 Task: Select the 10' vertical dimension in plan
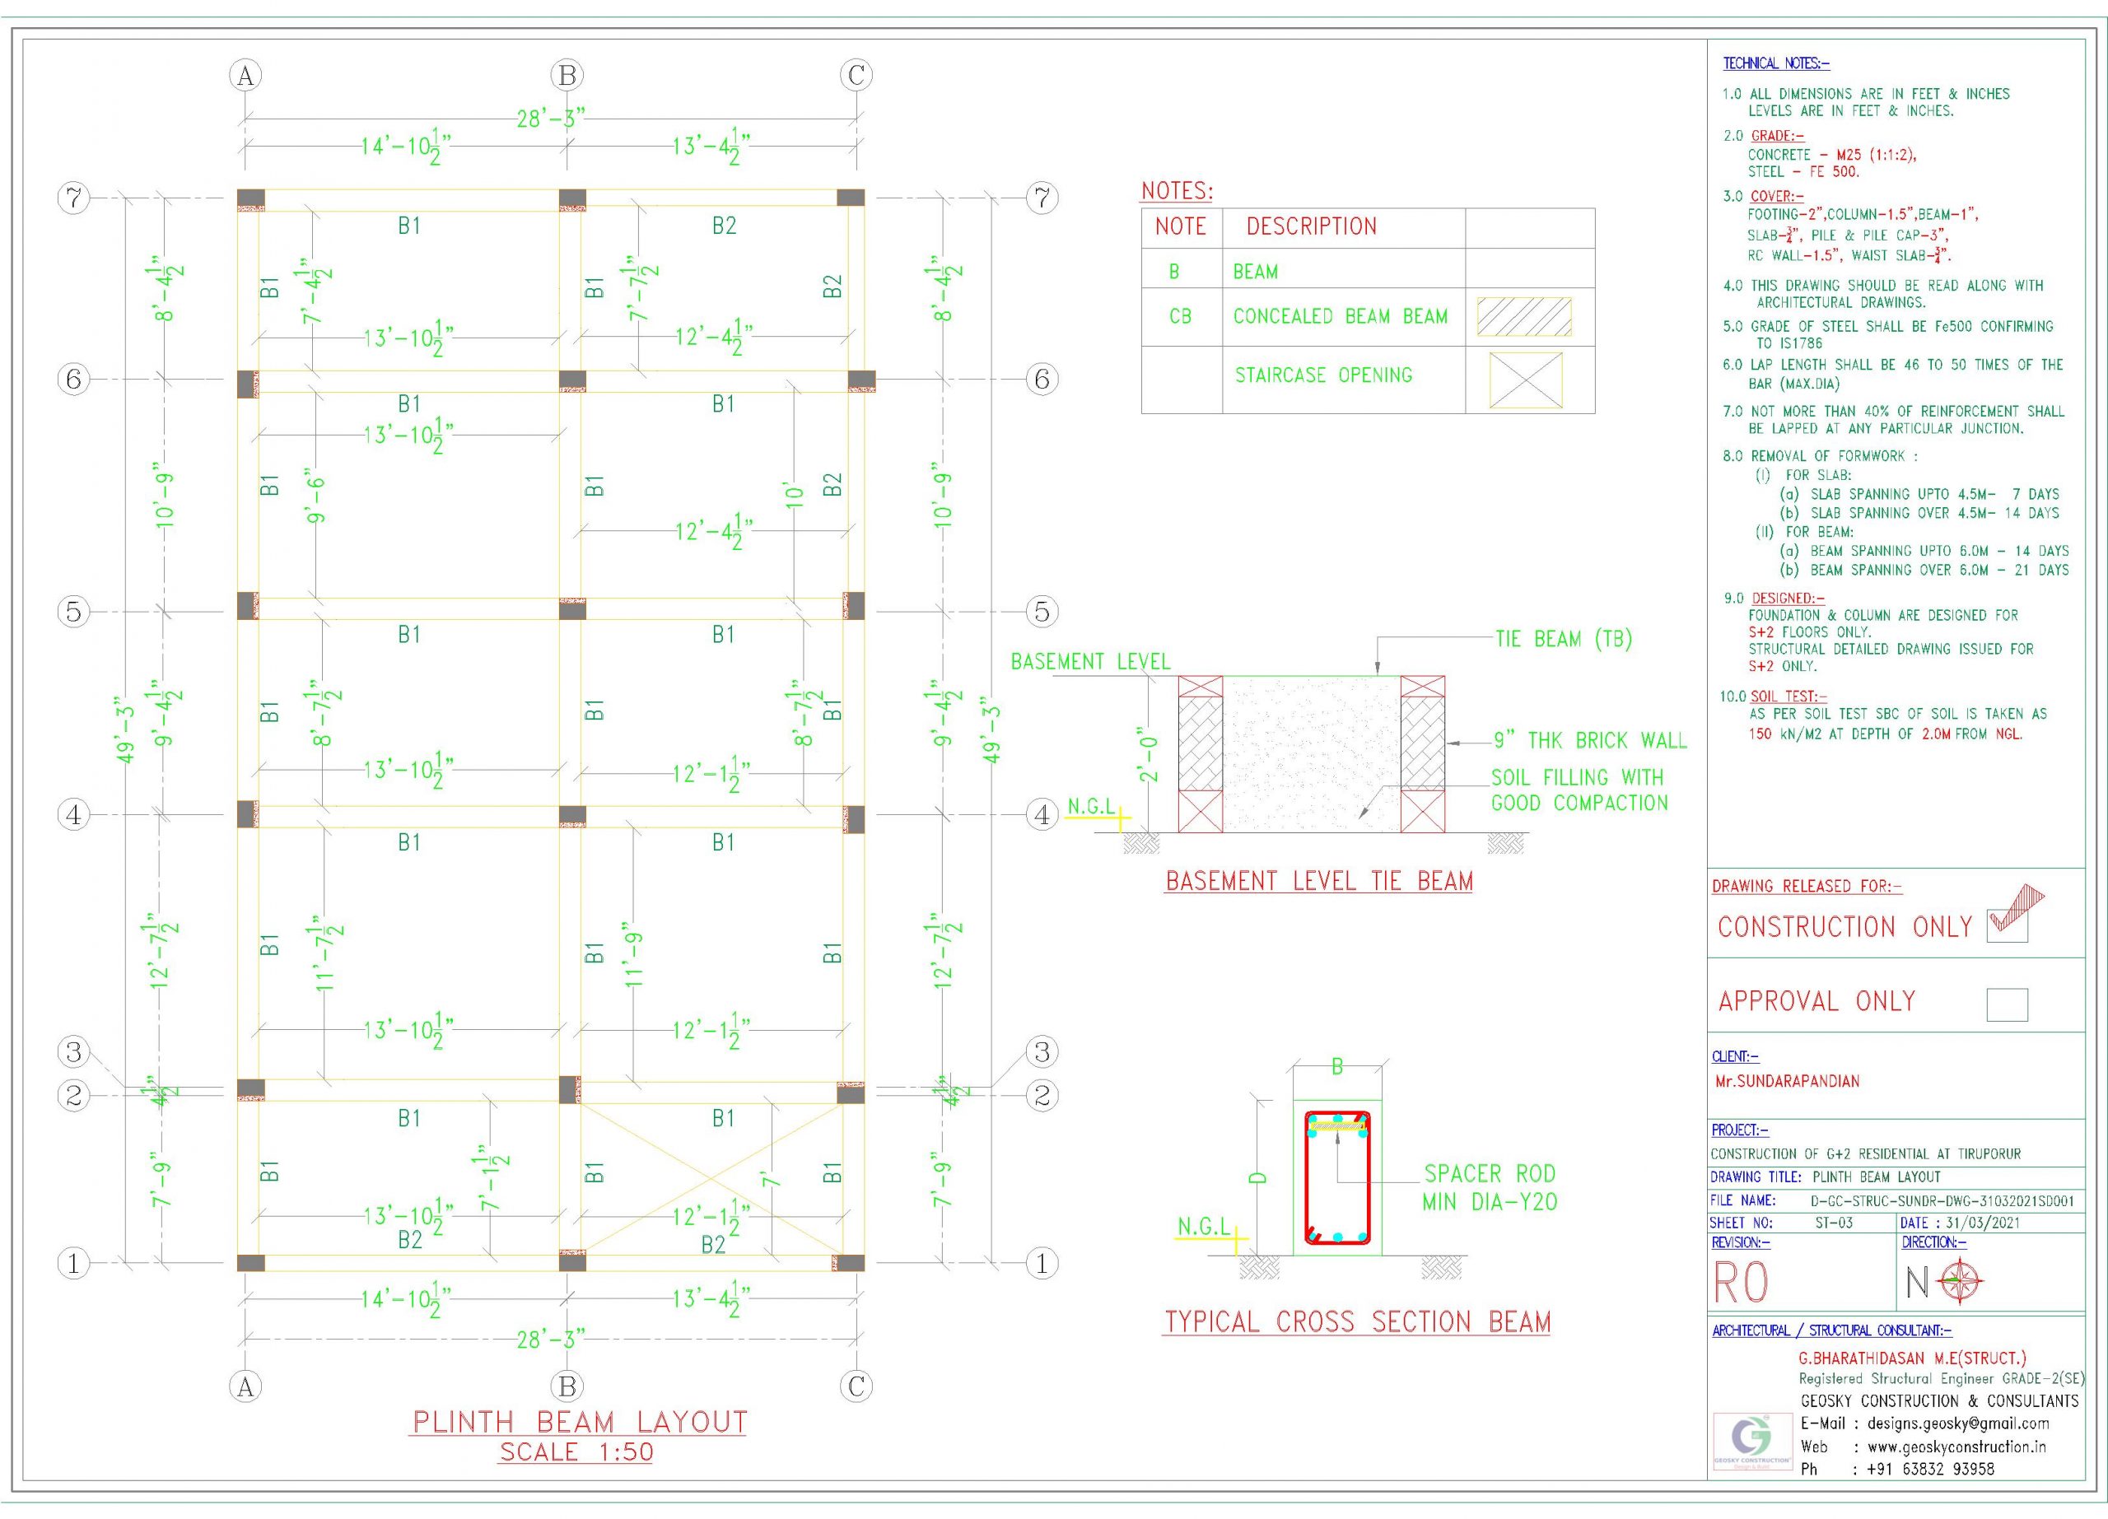coord(795,493)
